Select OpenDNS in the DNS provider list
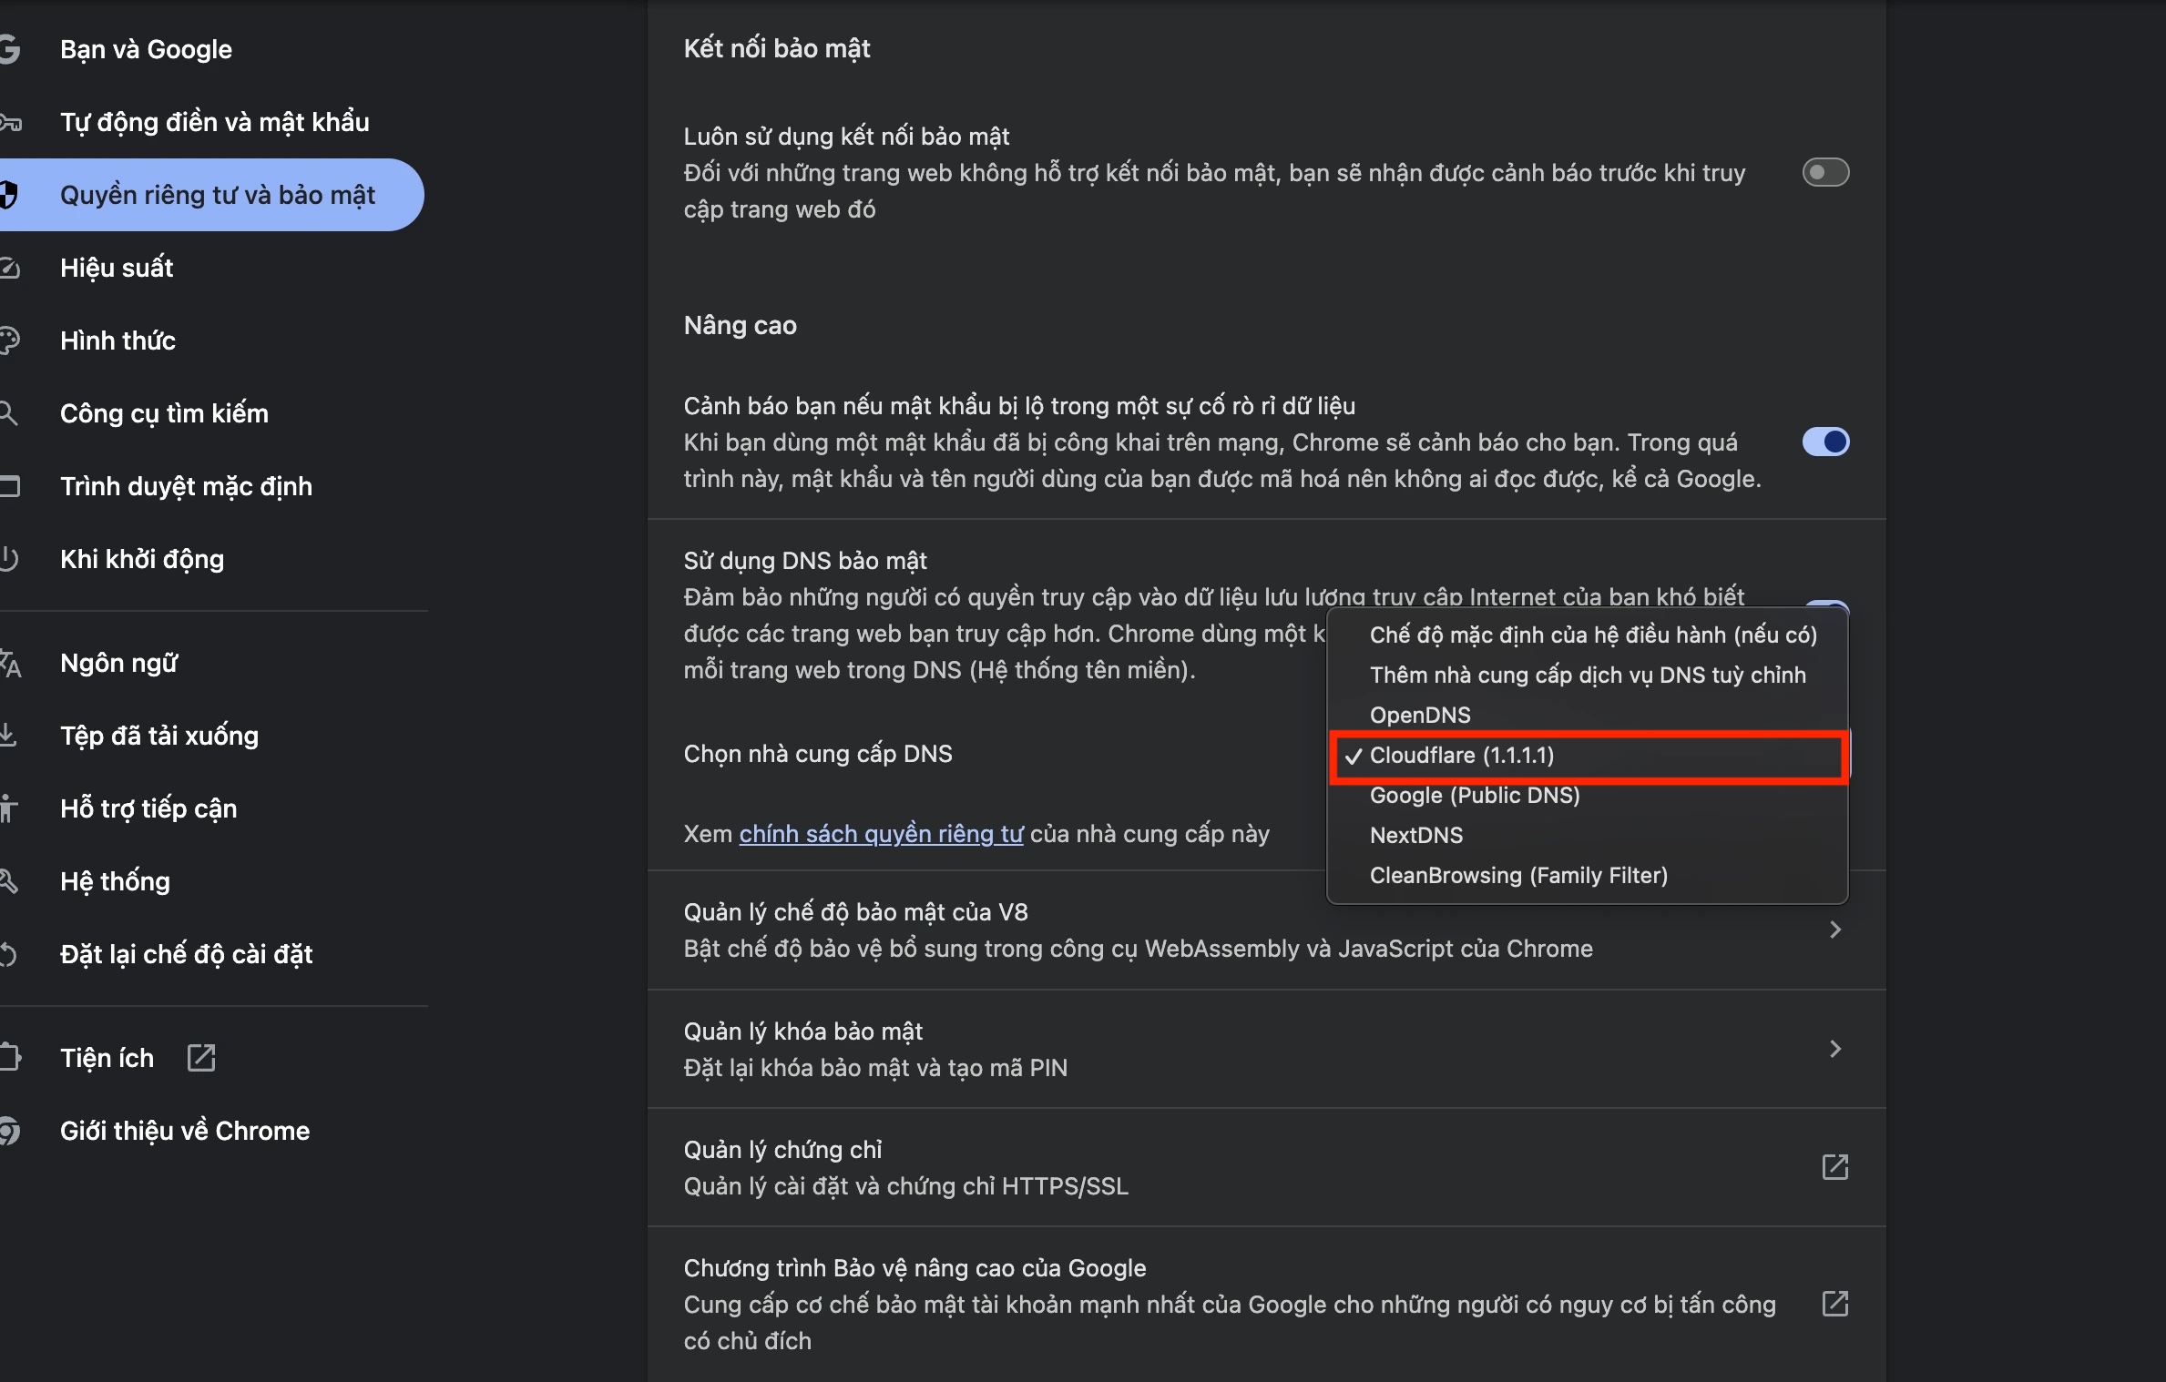Viewport: 2166px width, 1382px height. (x=1587, y=715)
